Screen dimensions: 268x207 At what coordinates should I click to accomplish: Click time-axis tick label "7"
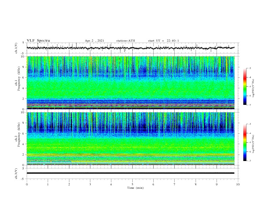[175, 184]
